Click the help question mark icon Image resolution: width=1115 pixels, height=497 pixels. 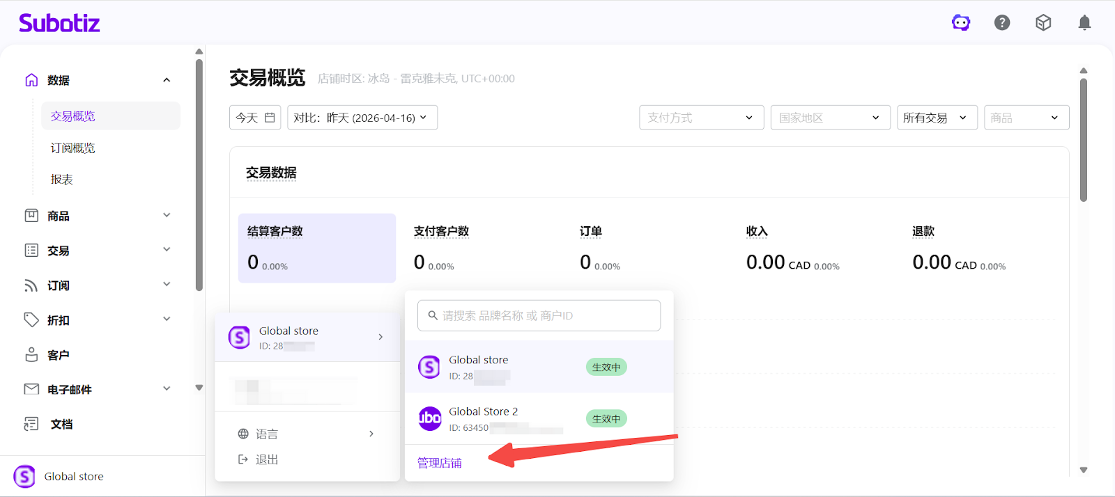(x=1002, y=23)
